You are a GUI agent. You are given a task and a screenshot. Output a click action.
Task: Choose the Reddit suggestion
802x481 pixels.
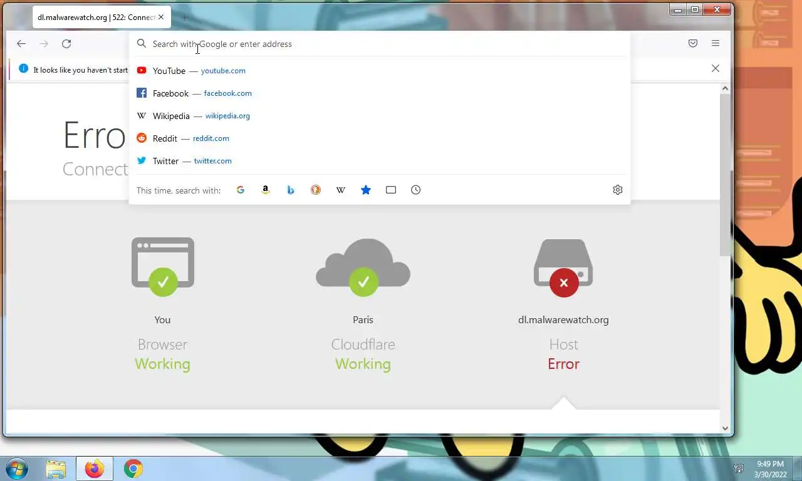(x=379, y=138)
